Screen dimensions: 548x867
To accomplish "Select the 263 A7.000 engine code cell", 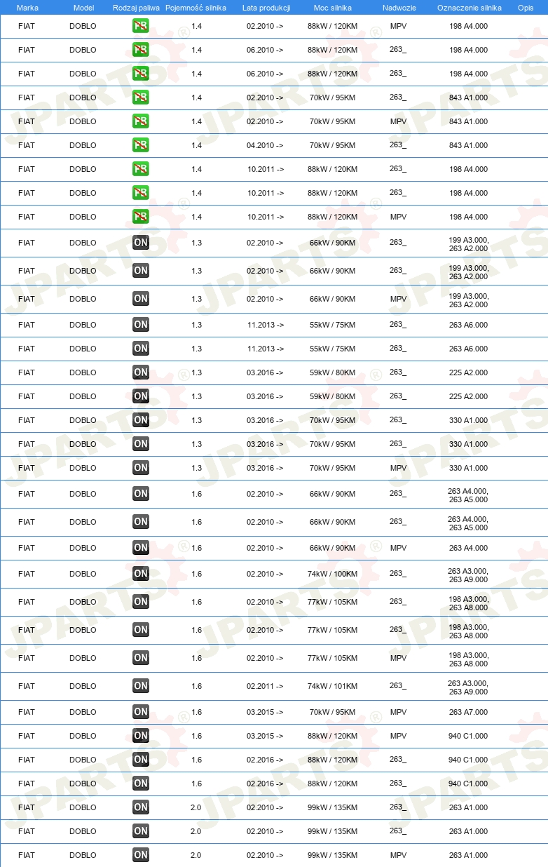I will click(468, 712).
